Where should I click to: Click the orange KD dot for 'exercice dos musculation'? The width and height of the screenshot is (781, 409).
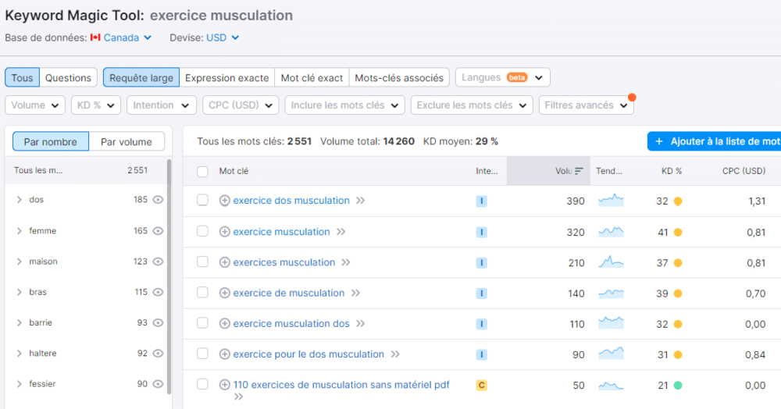click(x=678, y=201)
